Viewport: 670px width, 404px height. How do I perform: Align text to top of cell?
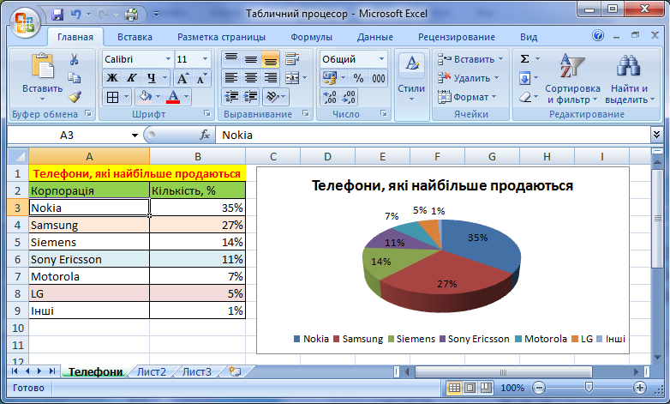pyautogui.click(x=231, y=59)
